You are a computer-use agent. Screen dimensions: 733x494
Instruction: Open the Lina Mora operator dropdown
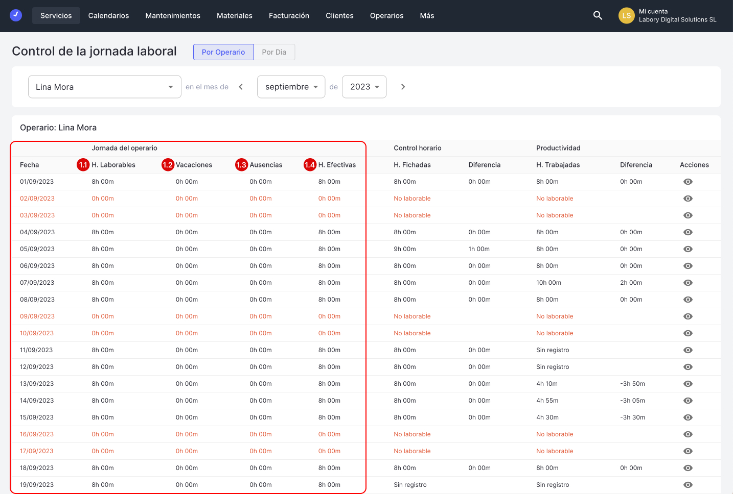coord(105,87)
